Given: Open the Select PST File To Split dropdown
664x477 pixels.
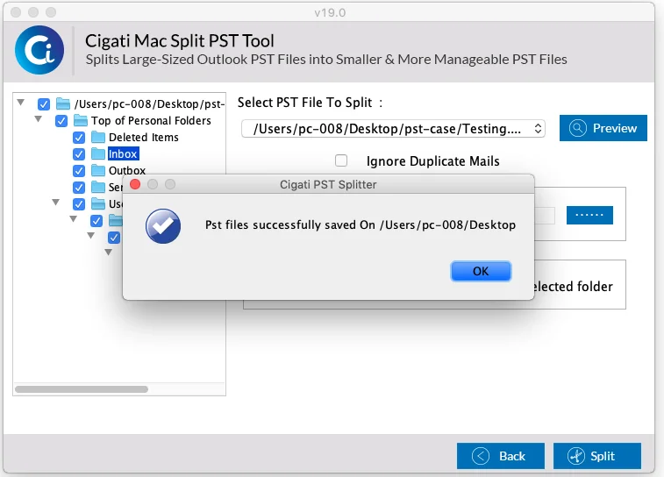Looking at the screenshot, I should 393,129.
